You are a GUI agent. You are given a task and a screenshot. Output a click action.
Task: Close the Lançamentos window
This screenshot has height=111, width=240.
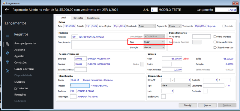(236, 3)
